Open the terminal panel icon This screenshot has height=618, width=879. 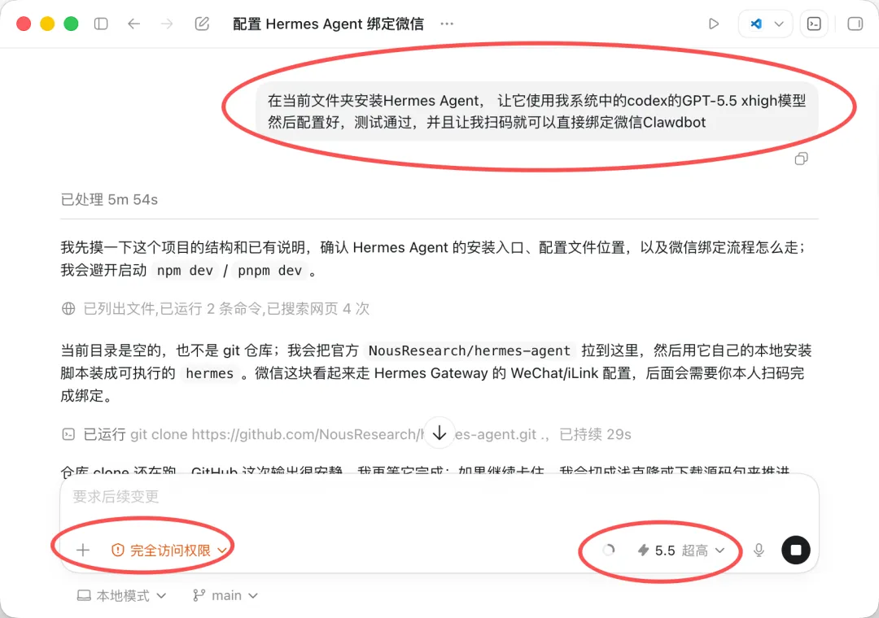814,24
